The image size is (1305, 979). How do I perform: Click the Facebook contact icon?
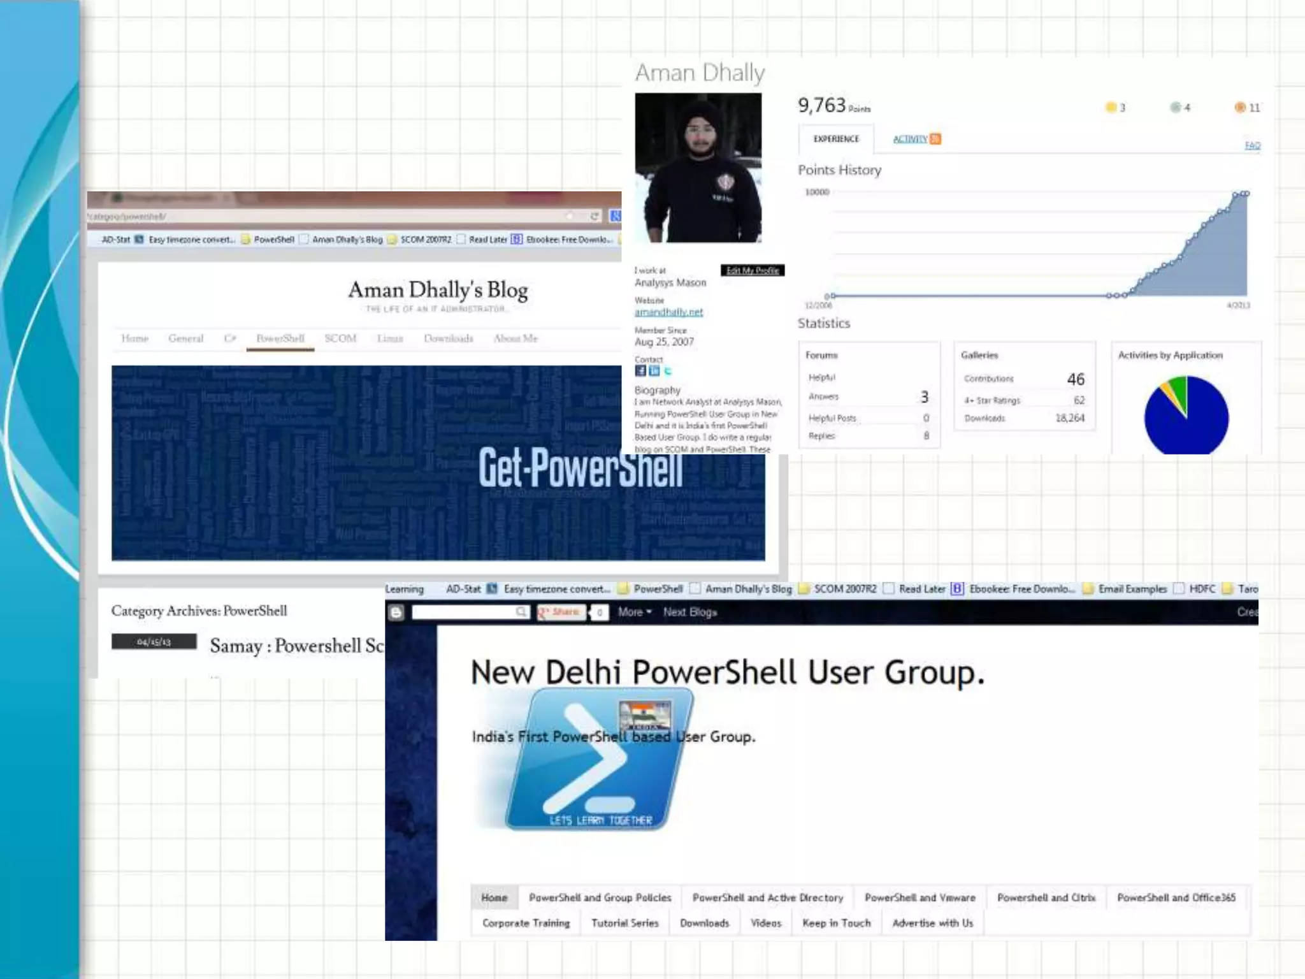pos(640,370)
